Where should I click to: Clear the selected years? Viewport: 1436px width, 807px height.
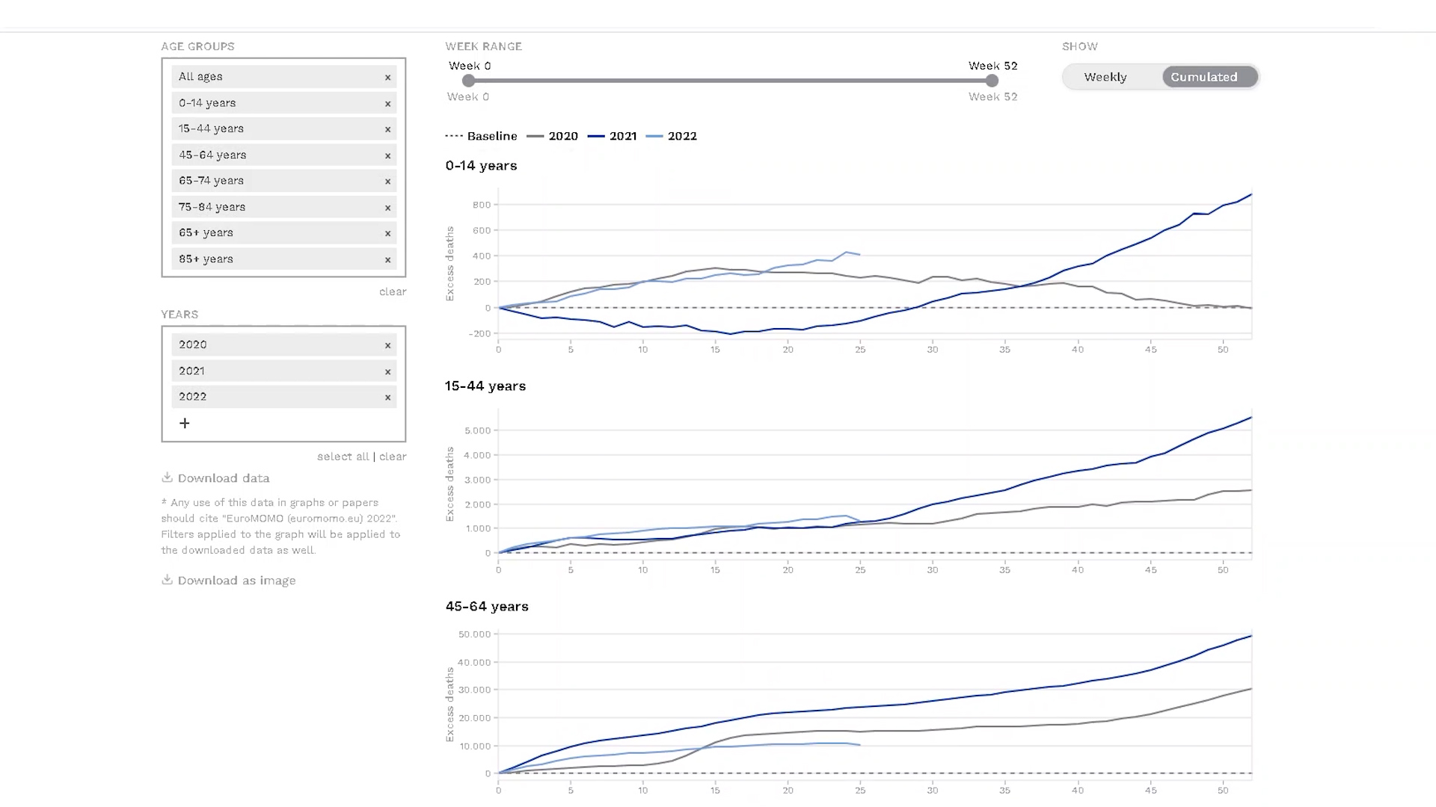pos(393,457)
